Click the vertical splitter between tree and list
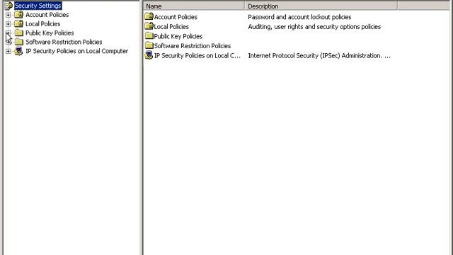Viewport: 453px width, 255px height. 142,127
